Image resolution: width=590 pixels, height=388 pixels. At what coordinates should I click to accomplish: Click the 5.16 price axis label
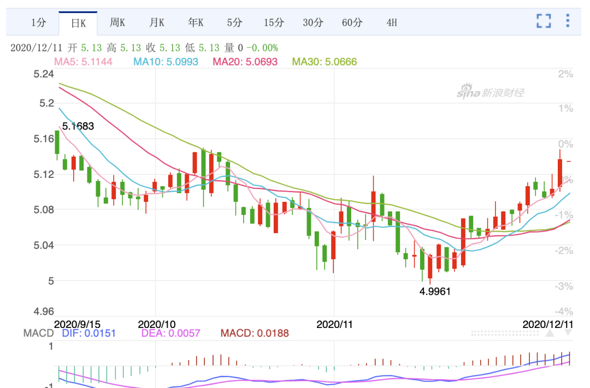click(44, 139)
